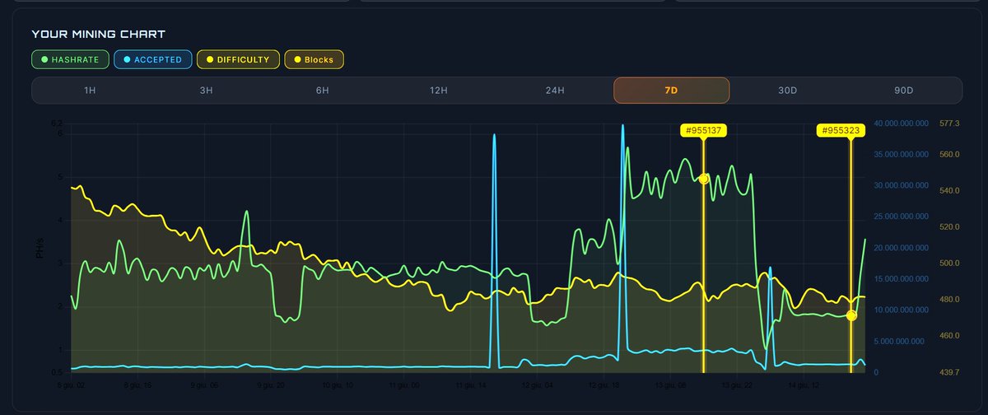This screenshot has width=988, height=415.
Task: Click the 577.3 difficulty axis value
Action: 949,124
